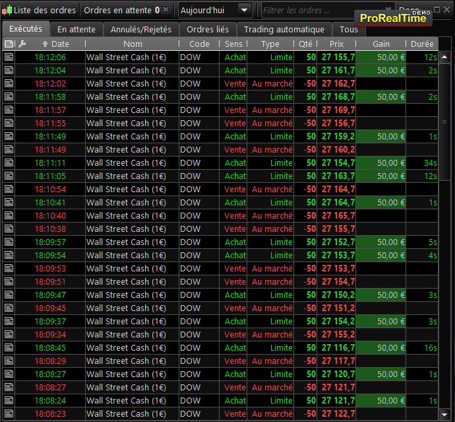Select price 27 169,7 in 18:11:57 row
Image resolution: width=455 pixels, height=422 pixels.
[x=336, y=110]
